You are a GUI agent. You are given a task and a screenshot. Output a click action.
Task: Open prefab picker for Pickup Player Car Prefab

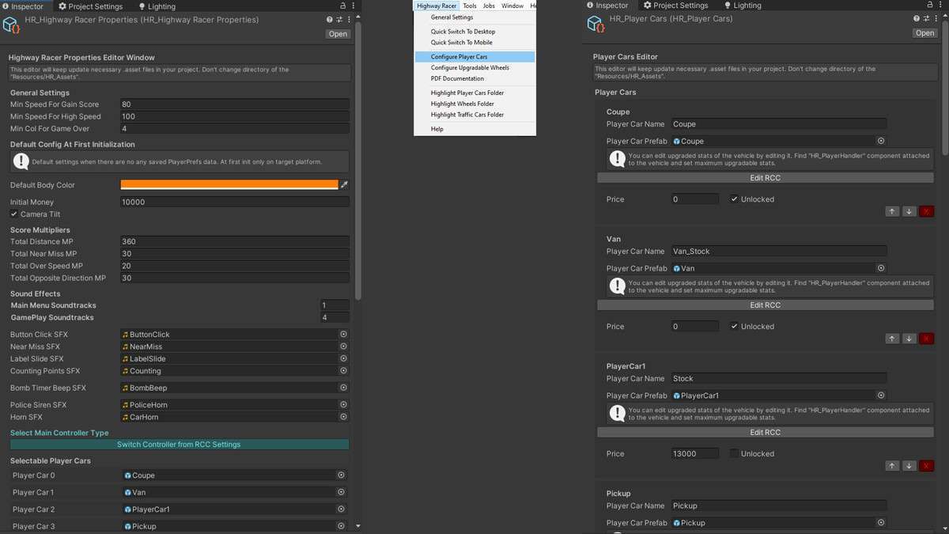pos(881,523)
